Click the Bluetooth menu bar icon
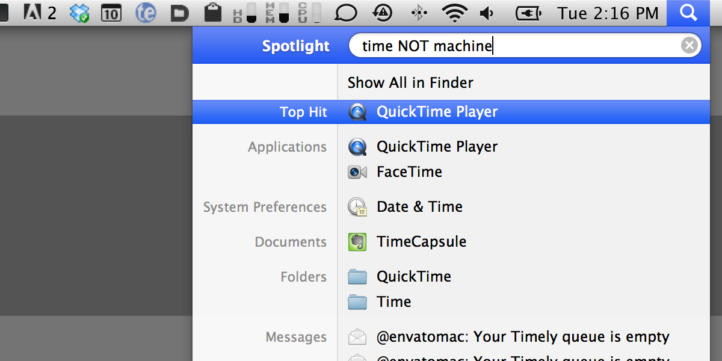This screenshot has width=722, height=361. click(x=418, y=13)
